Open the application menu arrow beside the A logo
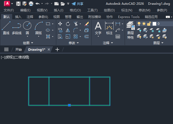Viewport: 173px width, 124px height. pyautogui.click(x=12, y=4)
